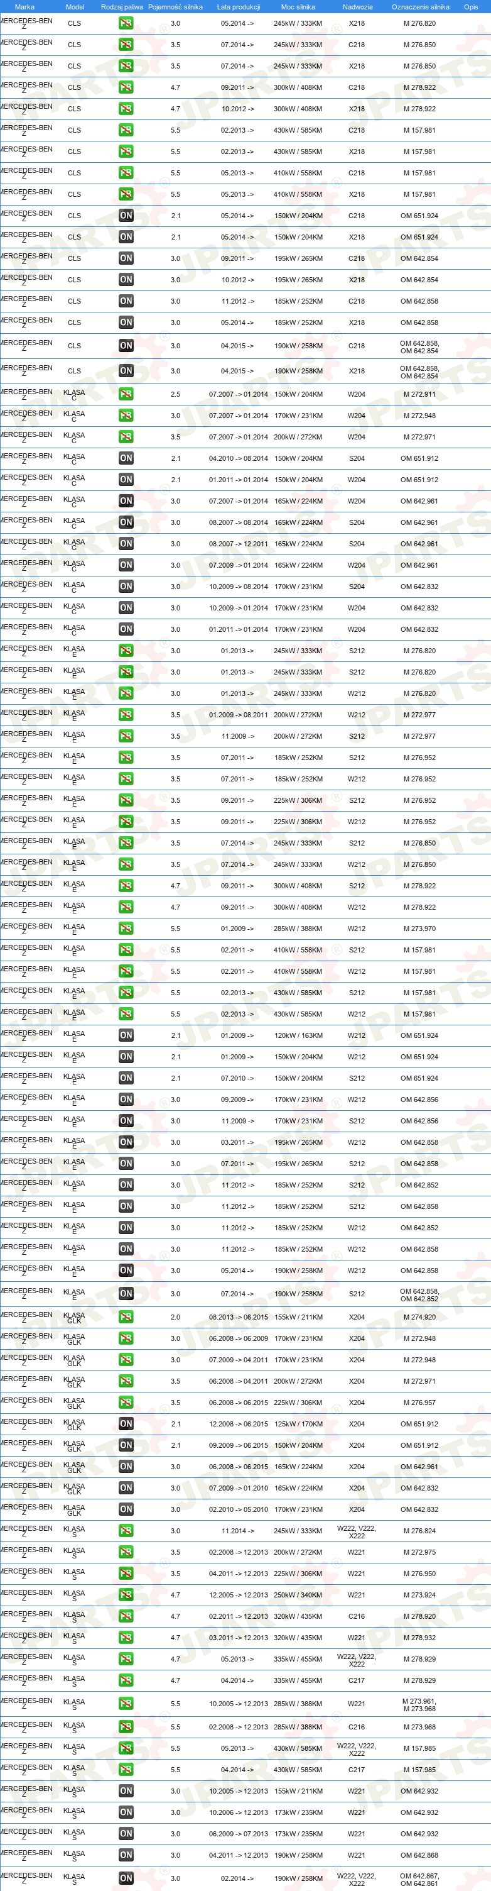Screen dimensions: 491x1891
Task: Click the diesel ON icon in the 125kW / 170KM row
Action: 126,1423
